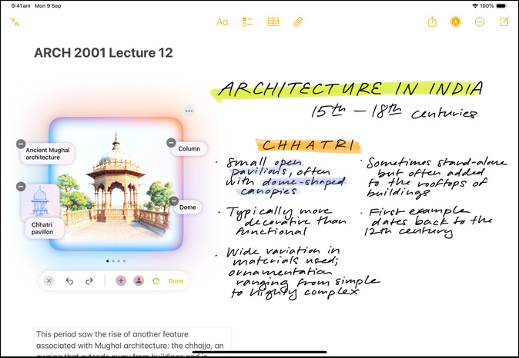The image size is (519, 358).
Task: Open the colorful style picker circle
Action: click(156, 281)
